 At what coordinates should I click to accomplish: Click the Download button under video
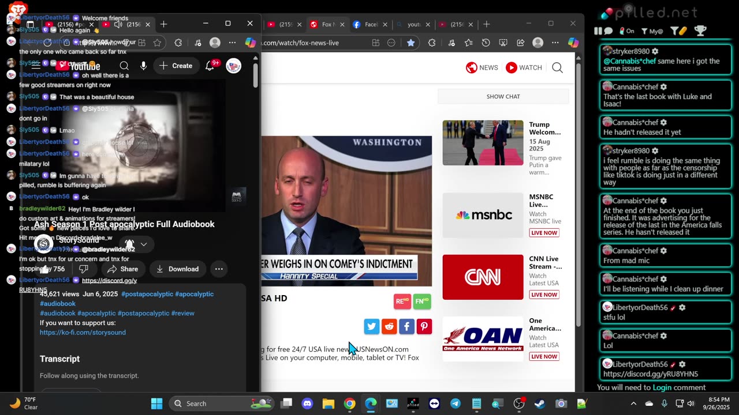tap(177, 269)
